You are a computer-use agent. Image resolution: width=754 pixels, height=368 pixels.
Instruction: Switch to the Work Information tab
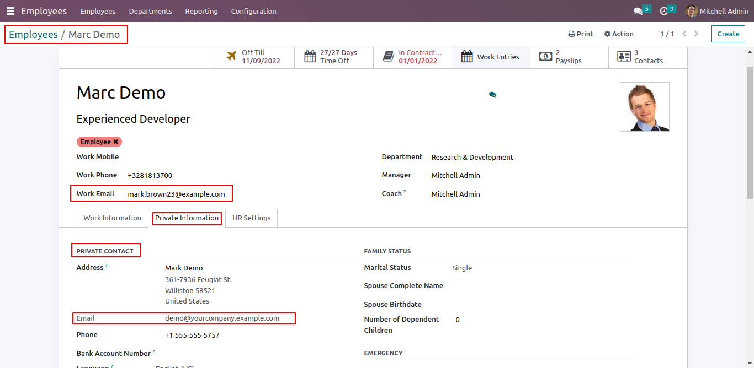click(x=113, y=218)
